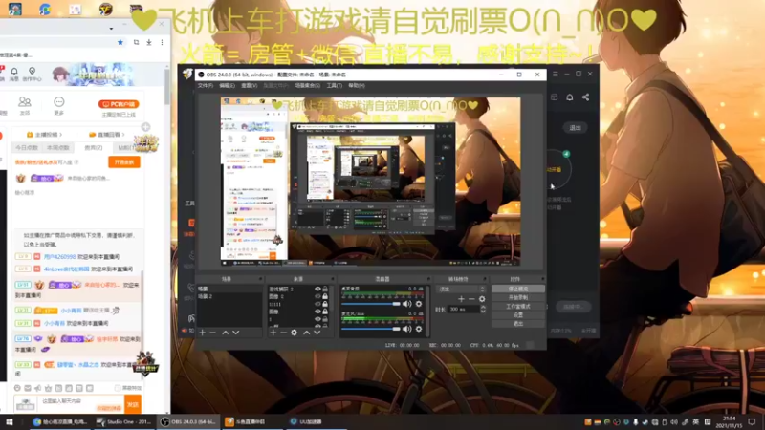Pop out Sources dock via header button
The width and height of the screenshot is (765, 430).
(333, 279)
